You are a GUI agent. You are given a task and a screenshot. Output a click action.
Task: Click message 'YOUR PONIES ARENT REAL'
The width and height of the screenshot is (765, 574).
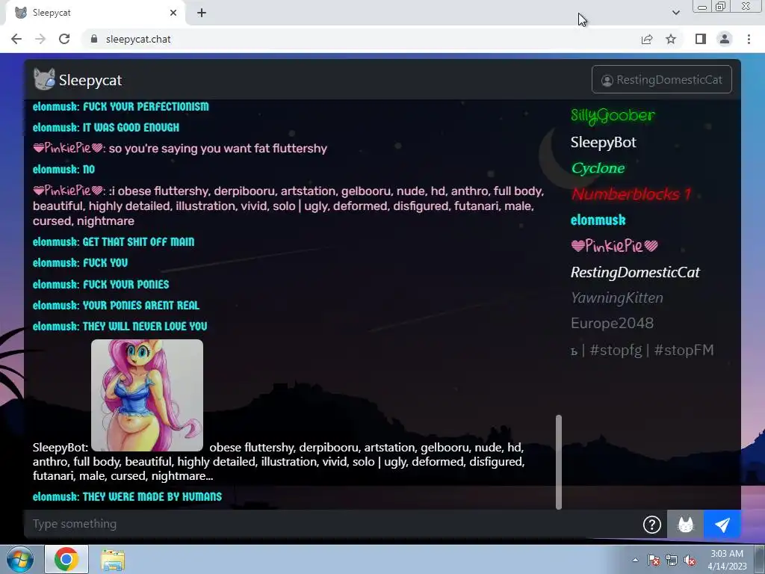[x=141, y=306]
